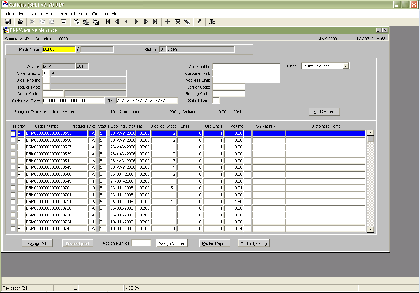Select order number DRM00000000000000645 cell
Image resolution: width=420 pixels, height=293 pixels.
(57, 181)
